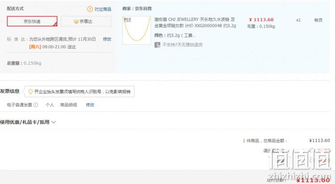The width and height of the screenshot is (335, 184).
Task: Click the 电子普通发票 text
Action: 20,105
